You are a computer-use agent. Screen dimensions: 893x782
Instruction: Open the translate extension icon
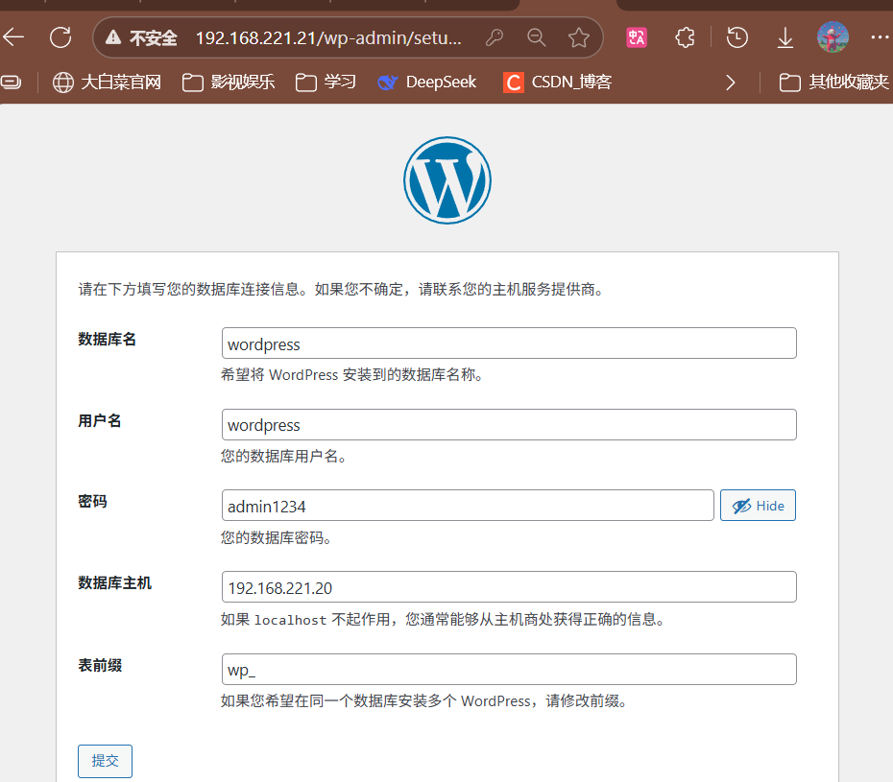[637, 38]
